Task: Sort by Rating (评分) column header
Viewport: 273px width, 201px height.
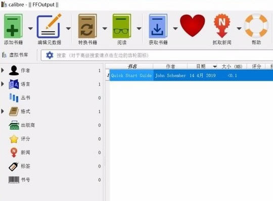Action: pos(256,66)
